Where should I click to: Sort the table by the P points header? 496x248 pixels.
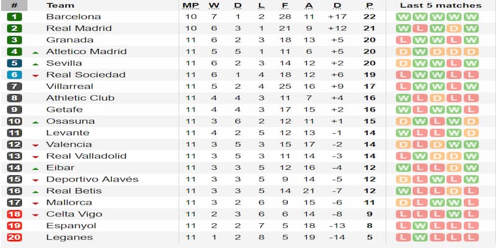click(369, 6)
